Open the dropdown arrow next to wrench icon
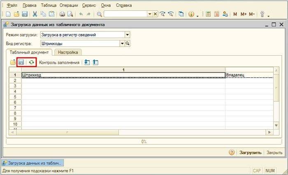The height and width of the screenshot is (175, 288). coord(268,16)
